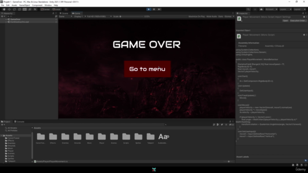308x173 pixels.
Task: Select the Scale tool in toolbar
Action: [19, 9]
